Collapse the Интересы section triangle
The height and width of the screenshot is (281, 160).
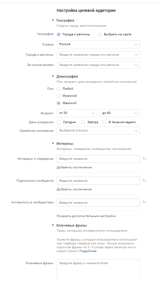point(53,144)
